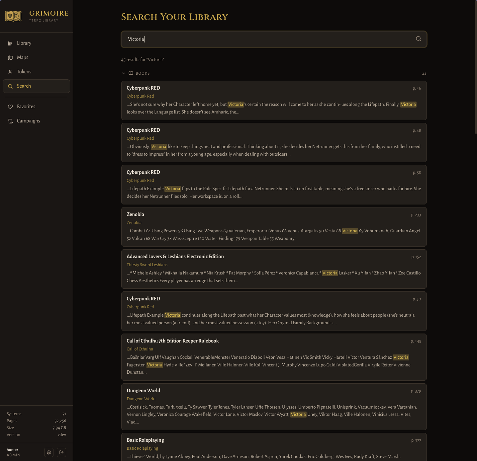The image size is (477, 461).
Task: Open the Zenobia page 233 result
Action: (274, 227)
